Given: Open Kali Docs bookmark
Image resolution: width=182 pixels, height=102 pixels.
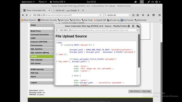Looking at the screenshot, I should coord(75,20).
